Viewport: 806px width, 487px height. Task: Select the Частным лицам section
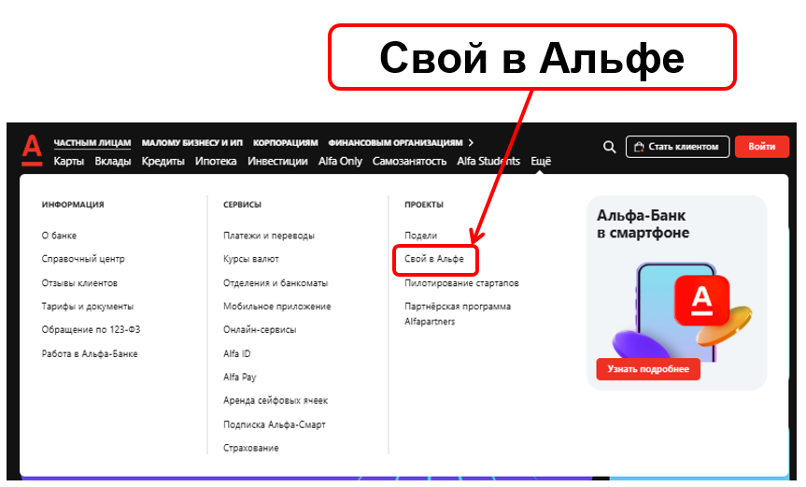pos(92,142)
